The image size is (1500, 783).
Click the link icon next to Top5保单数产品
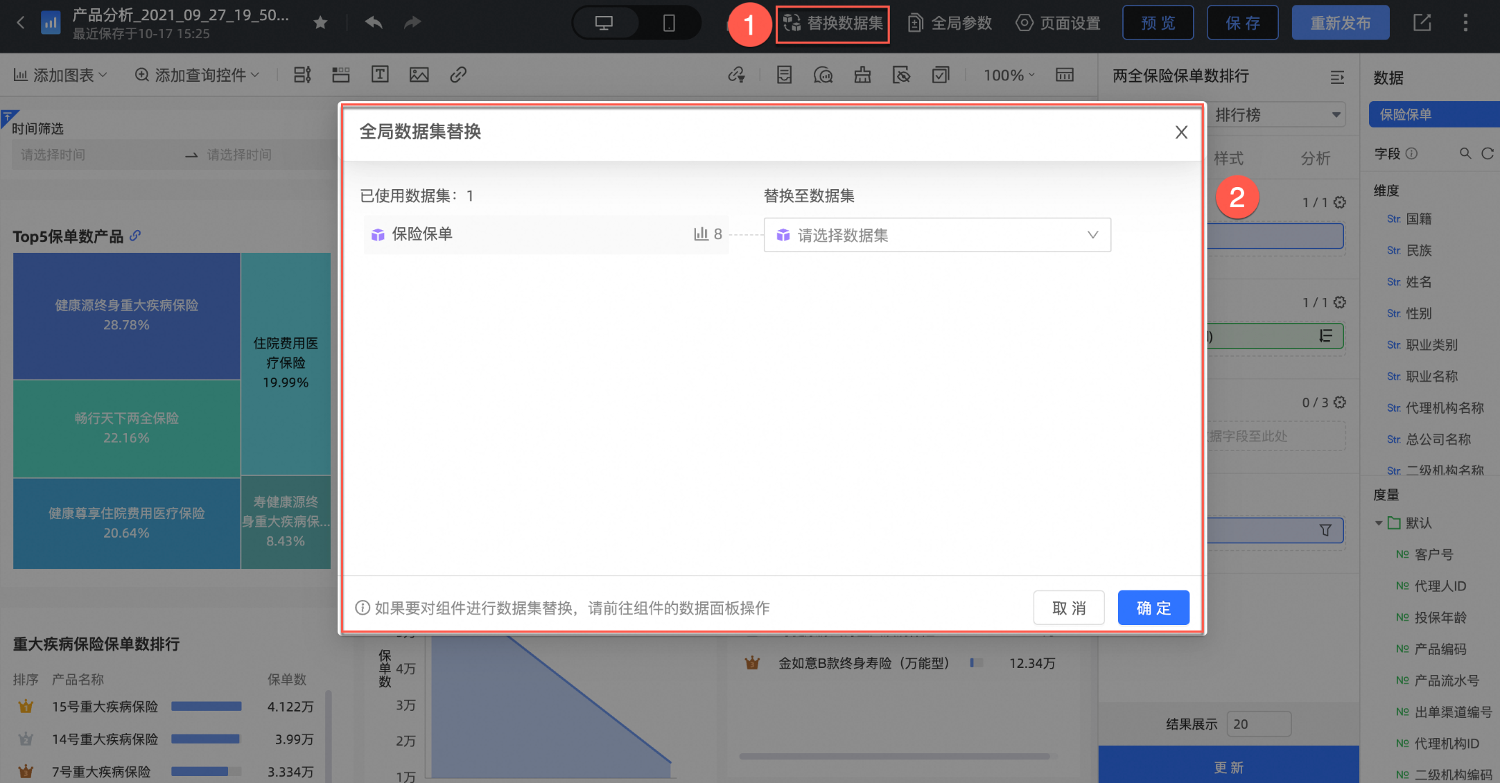point(135,236)
